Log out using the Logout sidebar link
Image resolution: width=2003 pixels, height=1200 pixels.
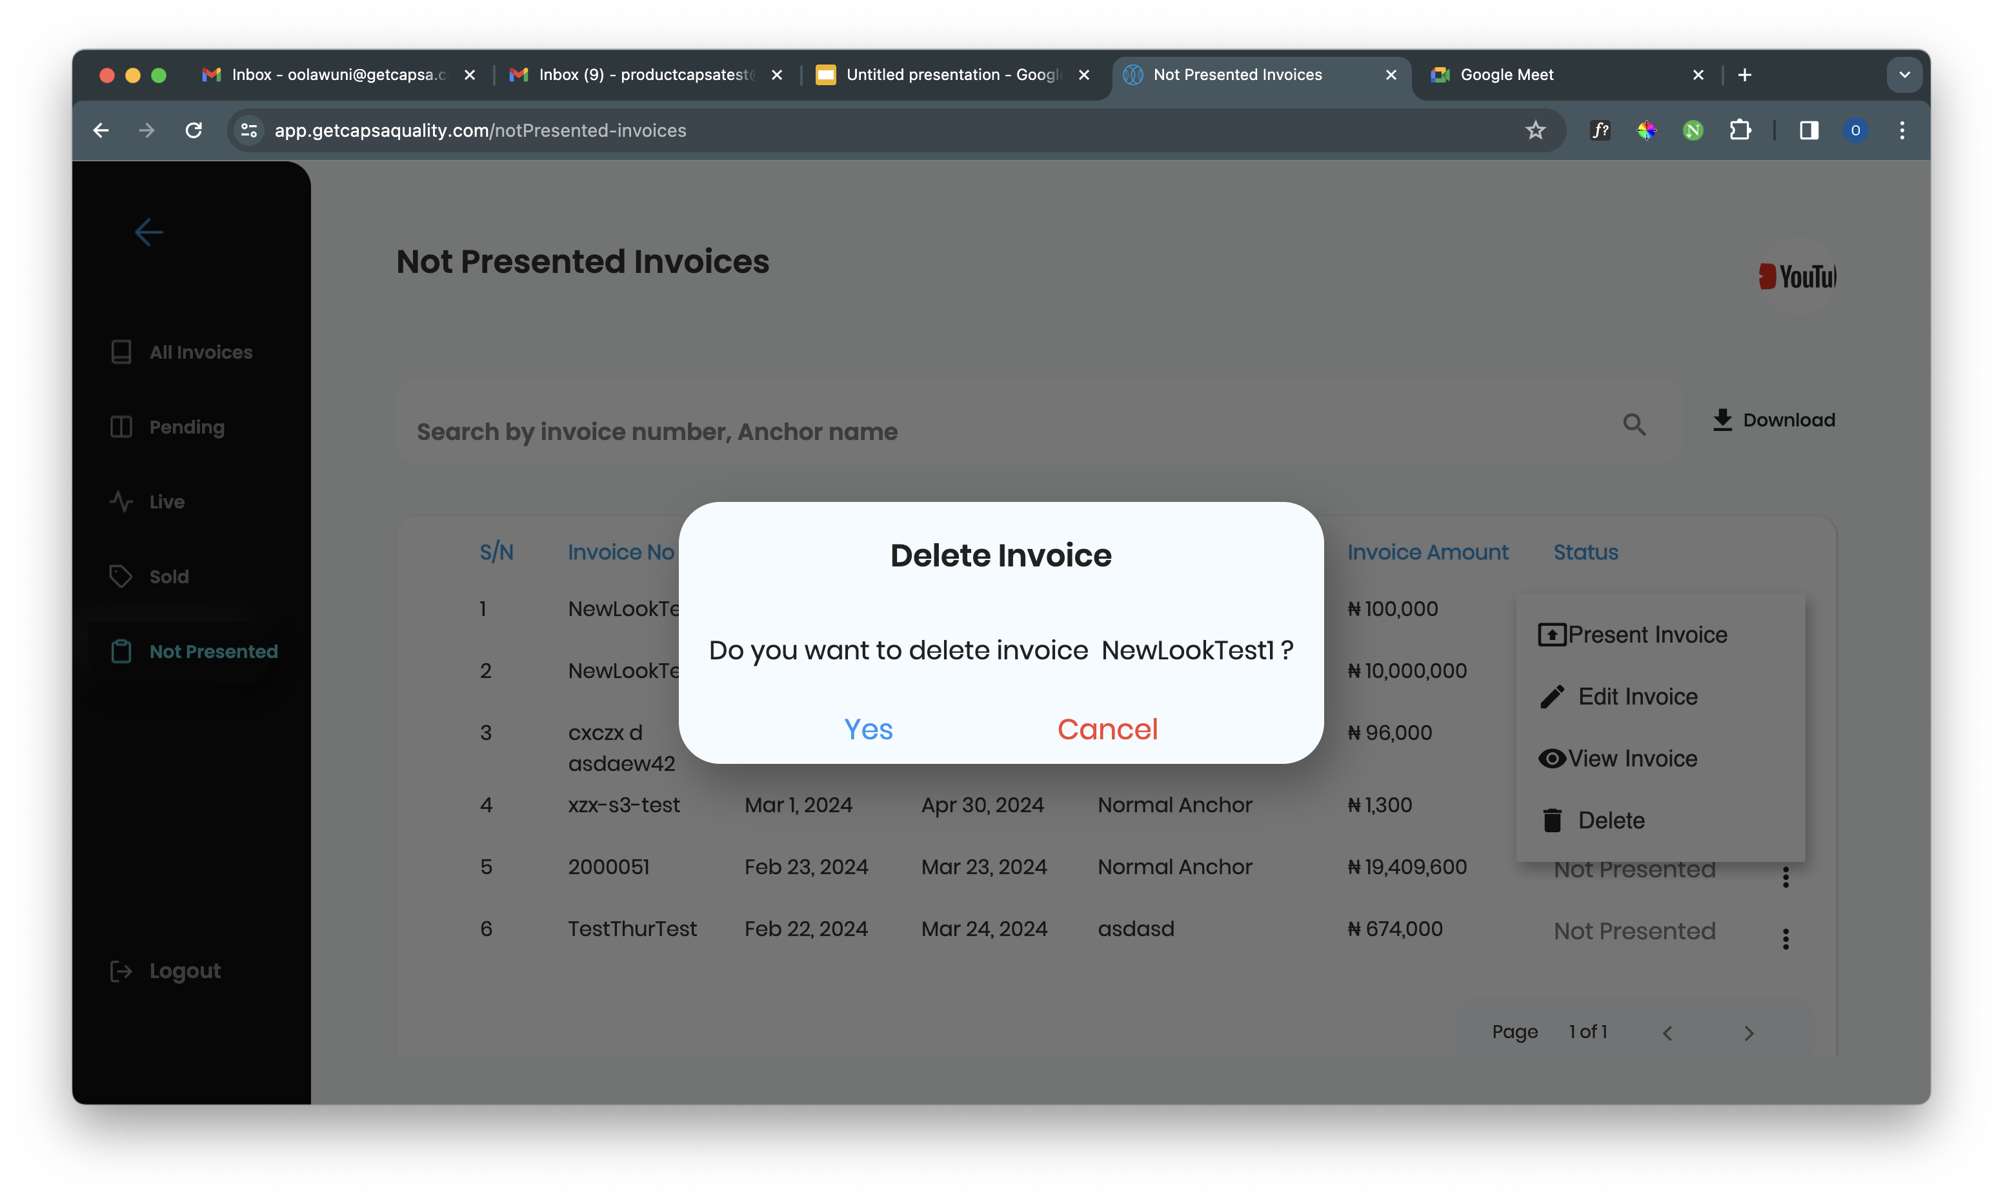tap(165, 970)
